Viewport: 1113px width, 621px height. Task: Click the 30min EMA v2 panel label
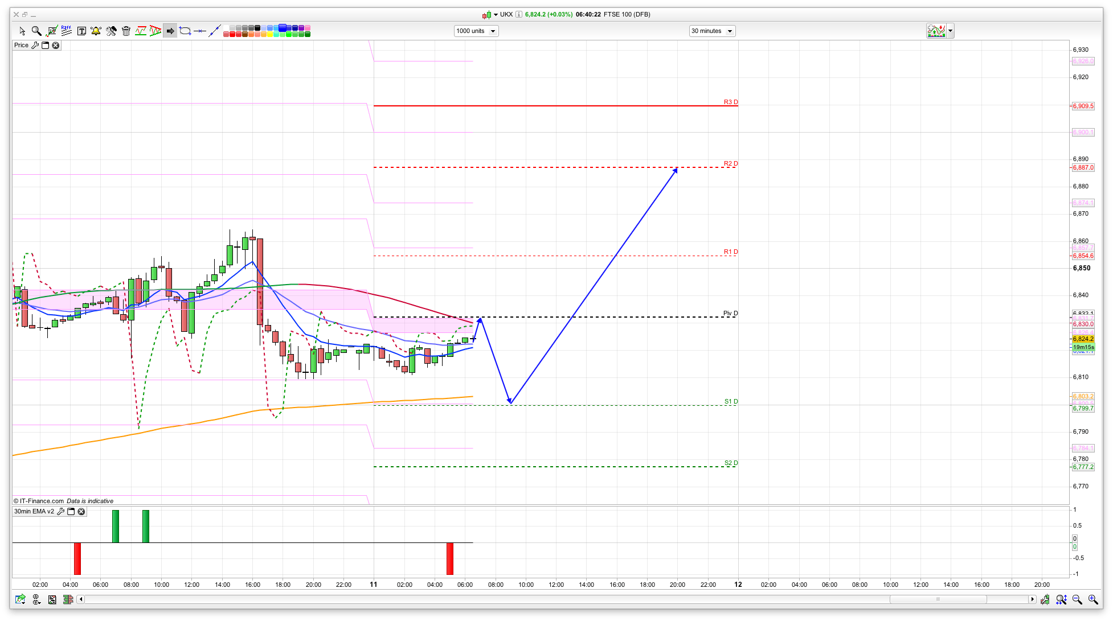tap(34, 512)
